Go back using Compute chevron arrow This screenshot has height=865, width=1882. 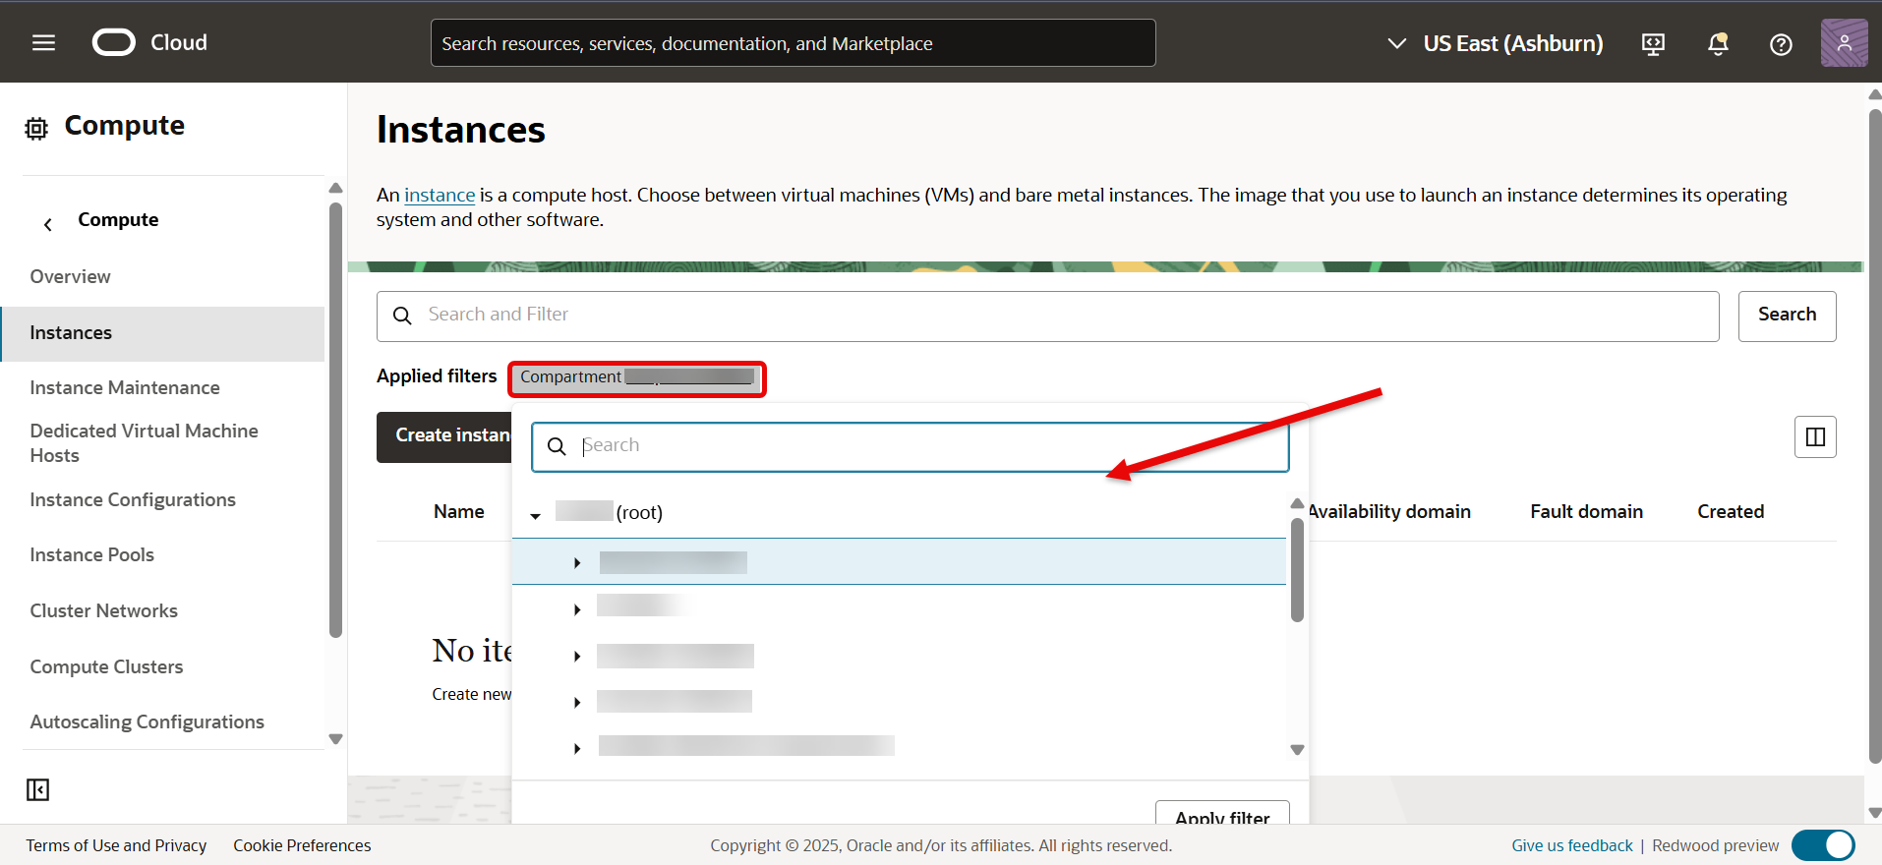pos(48,224)
